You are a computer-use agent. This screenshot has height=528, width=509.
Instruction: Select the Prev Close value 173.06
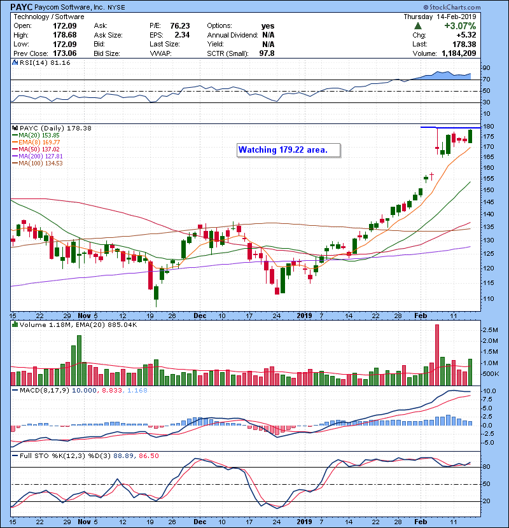[65, 53]
